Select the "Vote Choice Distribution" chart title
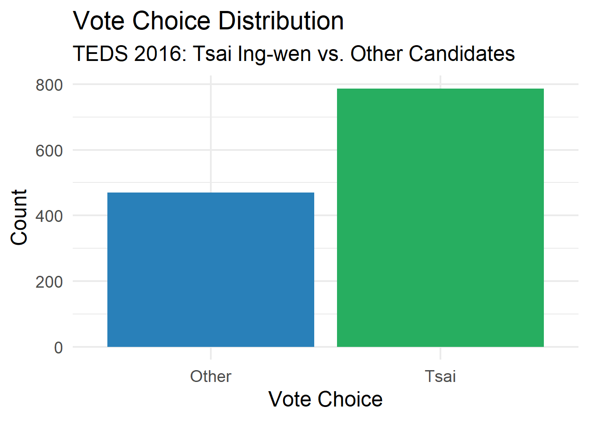589x421 pixels. (x=208, y=21)
